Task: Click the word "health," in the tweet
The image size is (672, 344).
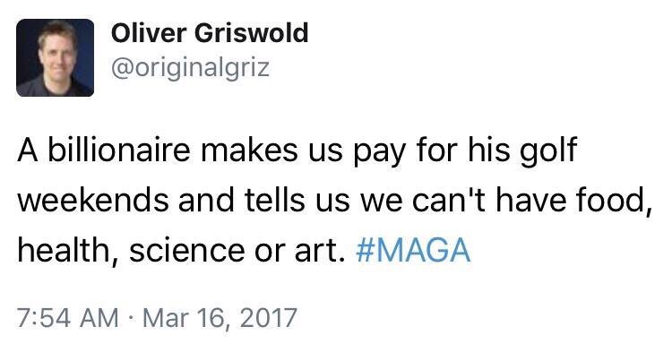Action: [68, 252]
